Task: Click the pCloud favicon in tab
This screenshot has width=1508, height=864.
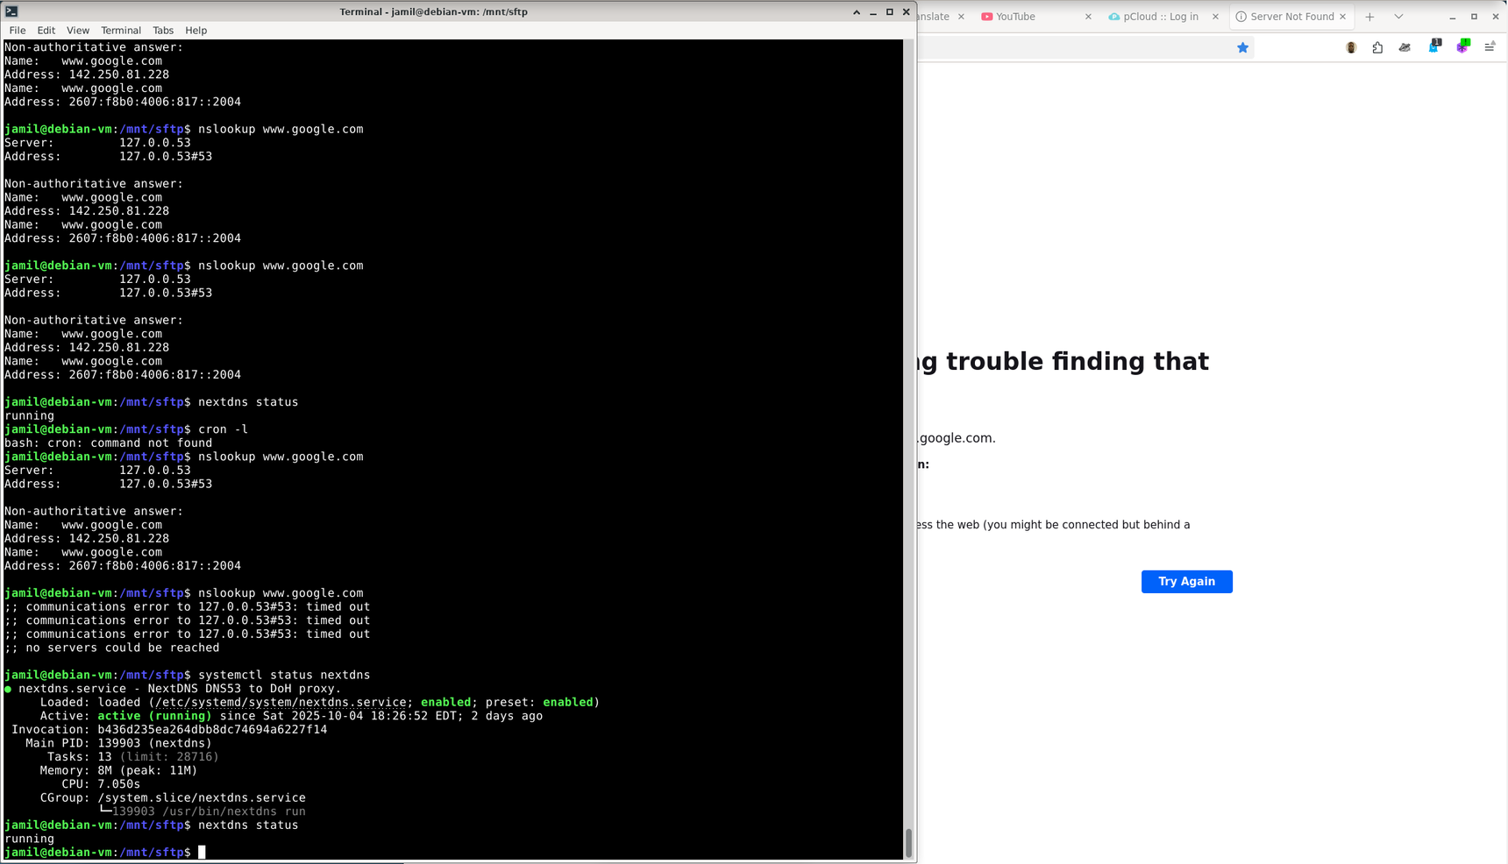Action: pos(1113,17)
